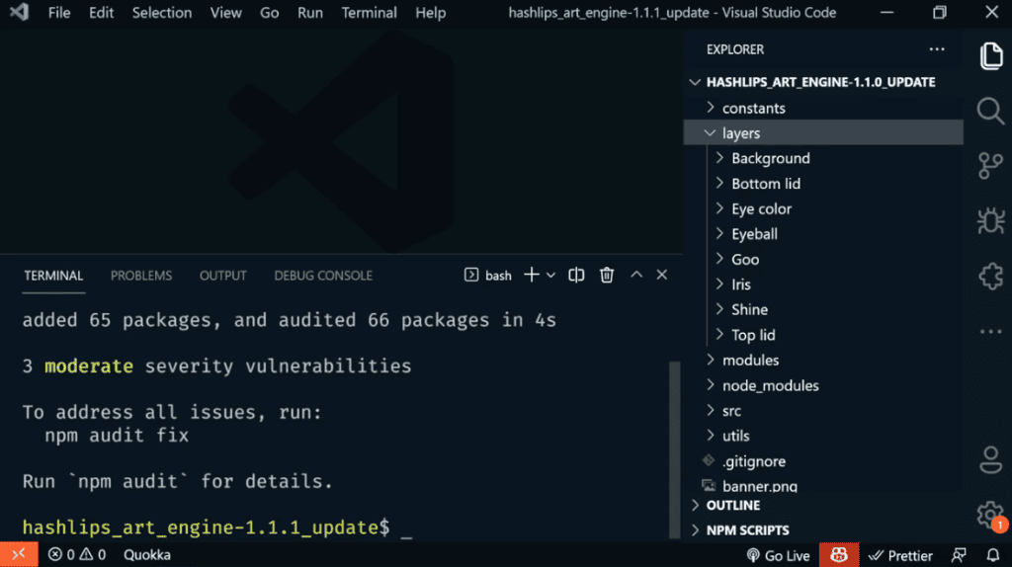Split the terminal
Viewport: 1012px width, 567px height.
coord(576,275)
